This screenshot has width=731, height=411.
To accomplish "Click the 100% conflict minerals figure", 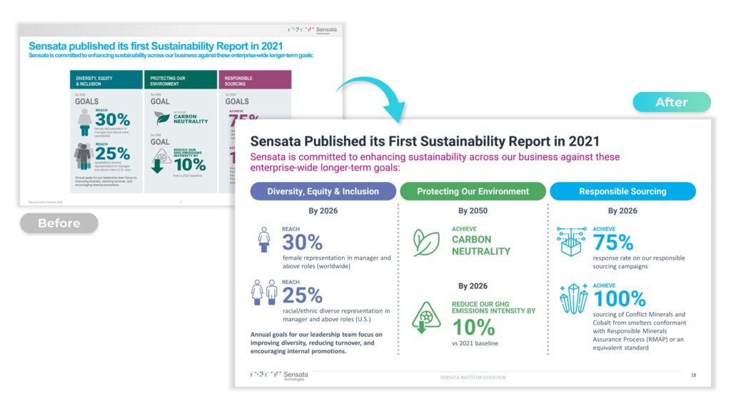I will coord(619,298).
